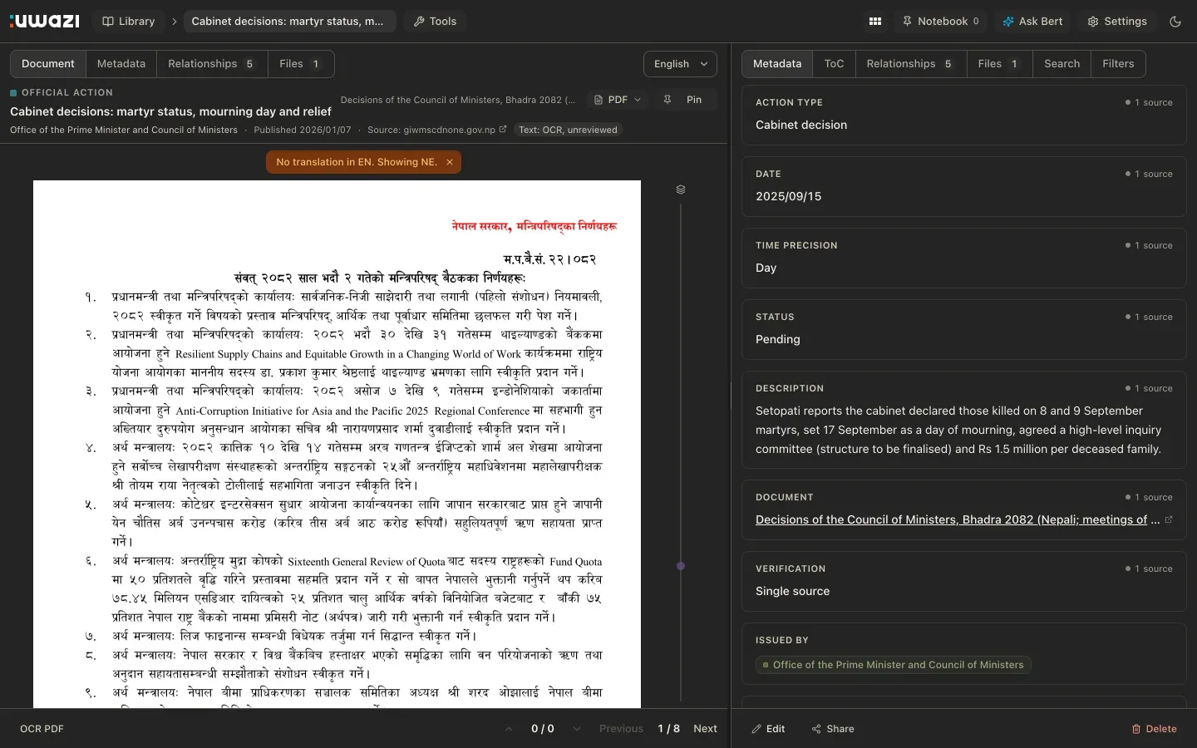Show the '1 source' indicator for Time Precision
This screenshot has height=748, width=1197.
coord(1149,245)
